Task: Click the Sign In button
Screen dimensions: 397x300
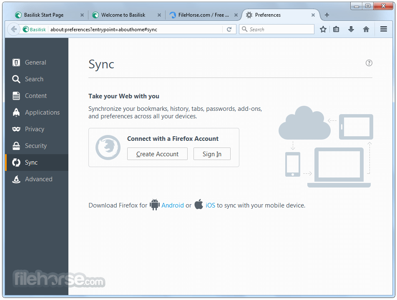Action: click(x=212, y=154)
